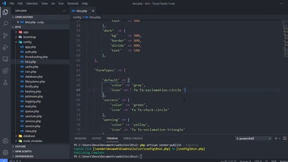
Task: Open the Selection menu
Action: [x=32, y=4]
